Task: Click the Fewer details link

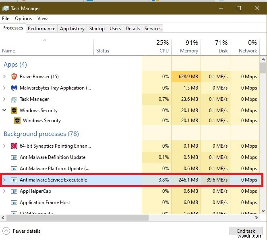Action: coord(27,231)
